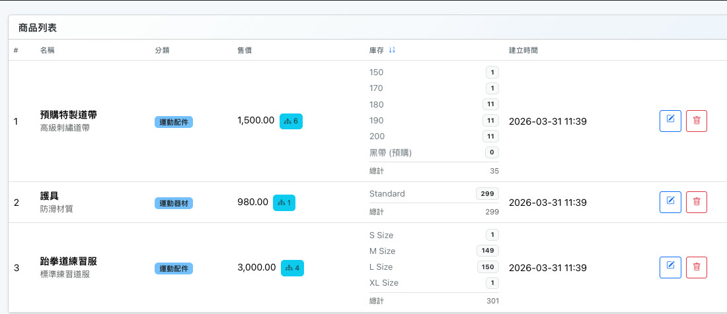Click the Standard variant label

(387, 193)
